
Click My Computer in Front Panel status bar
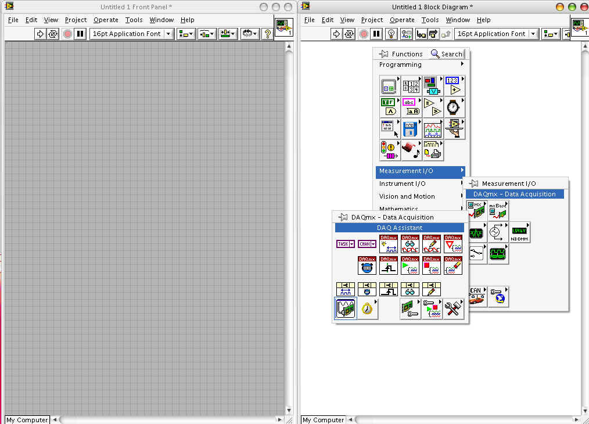tap(27, 420)
